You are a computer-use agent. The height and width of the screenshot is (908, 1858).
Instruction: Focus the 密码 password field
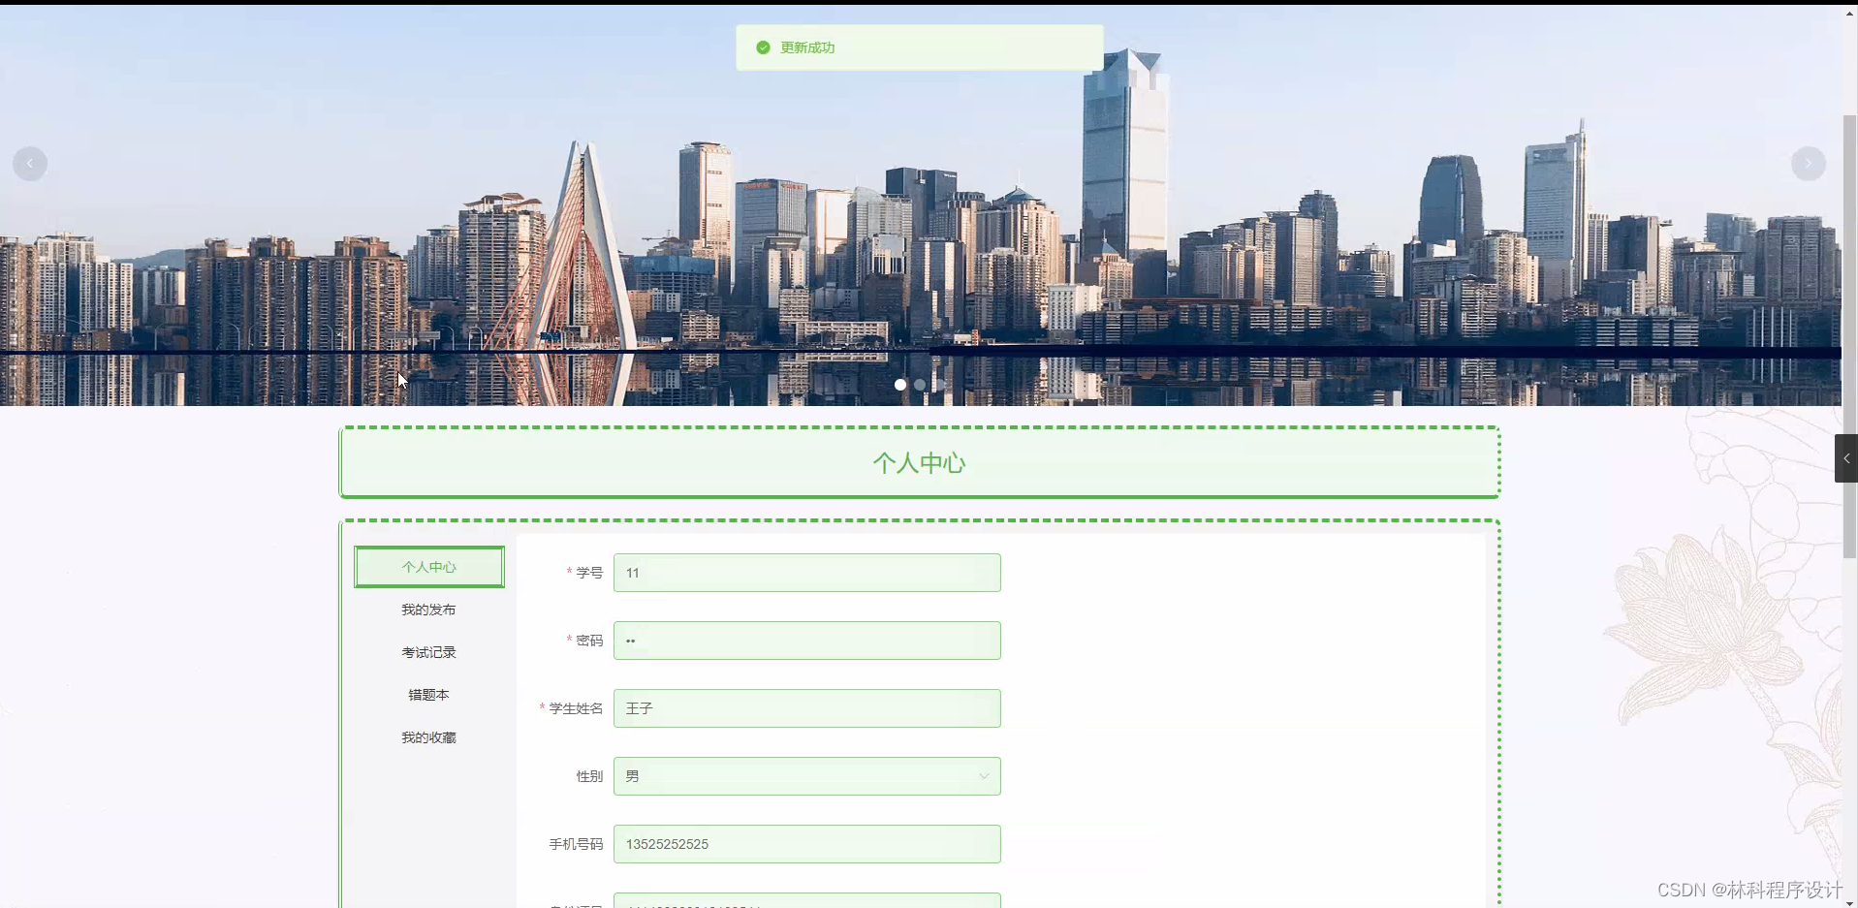pyautogui.click(x=807, y=641)
